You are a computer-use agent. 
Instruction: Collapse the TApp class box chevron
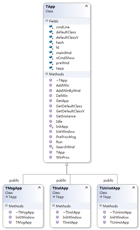[x=86, y=6]
